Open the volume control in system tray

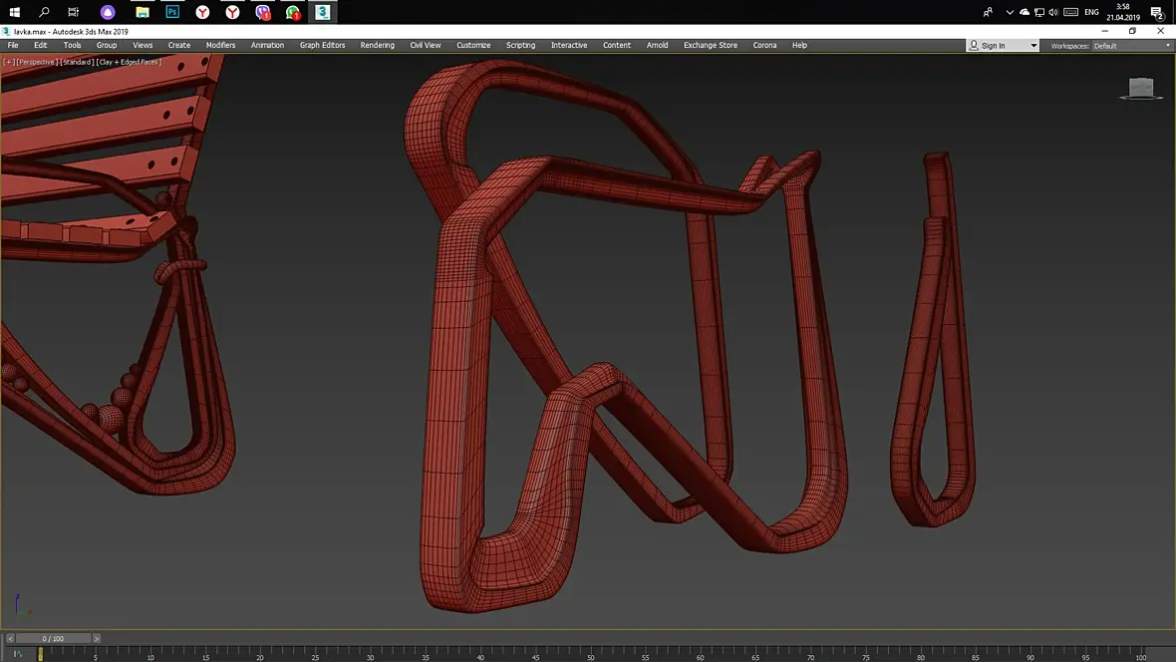[x=1053, y=12]
